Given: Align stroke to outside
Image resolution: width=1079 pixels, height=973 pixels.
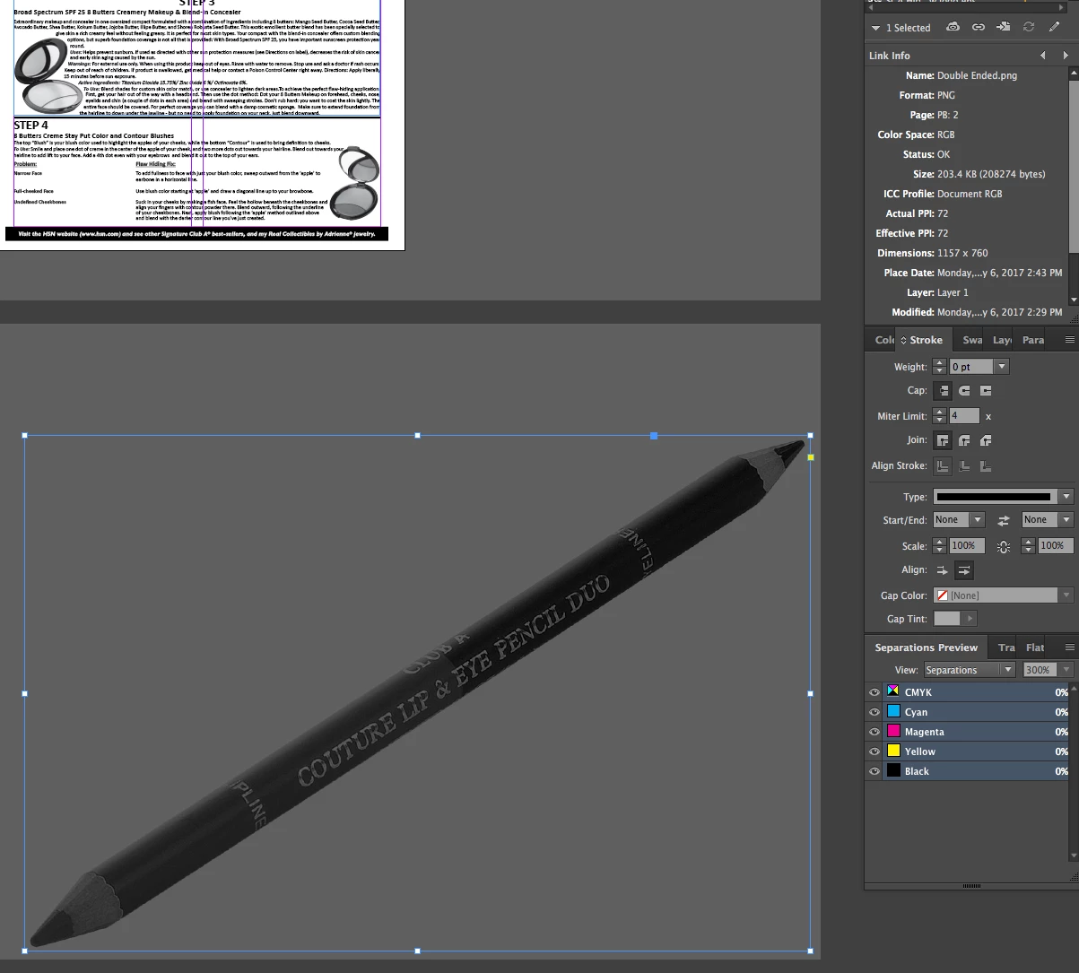Looking at the screenshot, I should [986, 465].
